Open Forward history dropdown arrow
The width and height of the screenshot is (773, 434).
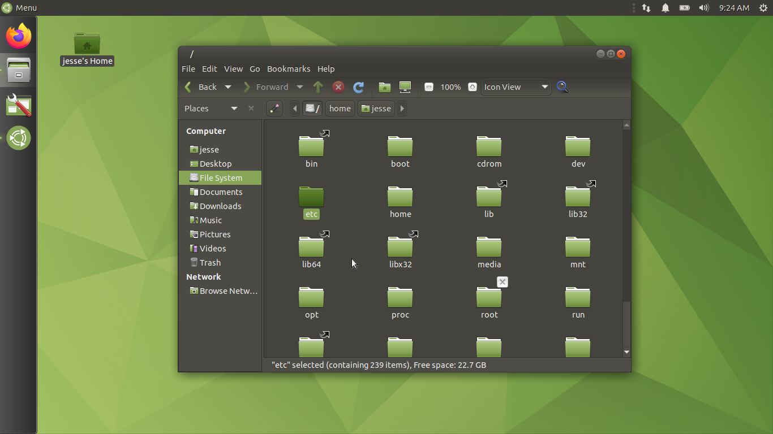(300, 87)
